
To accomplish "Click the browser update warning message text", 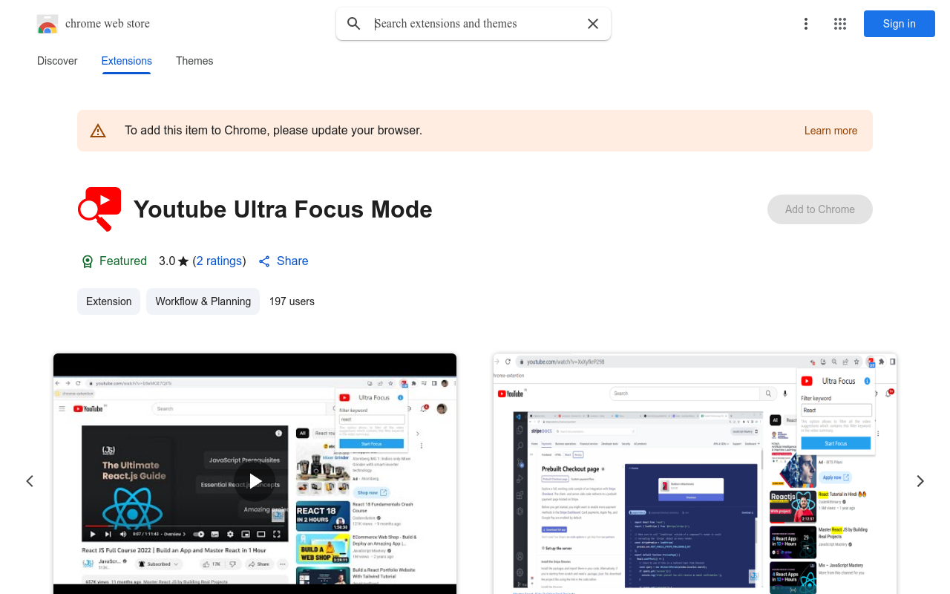I will (x=273, y=131).
